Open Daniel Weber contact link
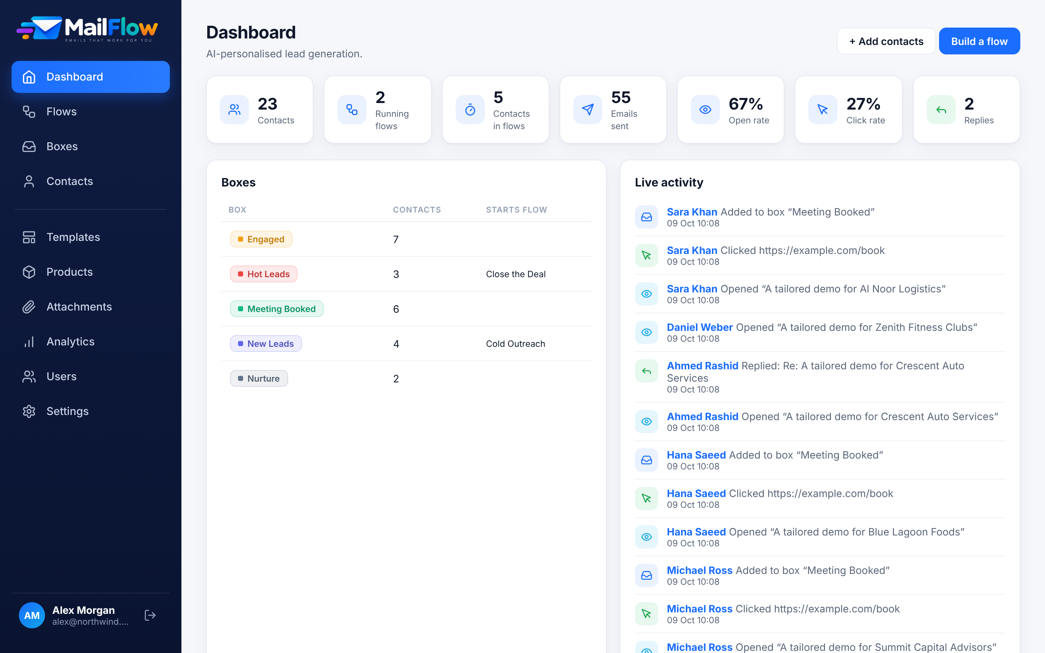 [x=700, y=327]
